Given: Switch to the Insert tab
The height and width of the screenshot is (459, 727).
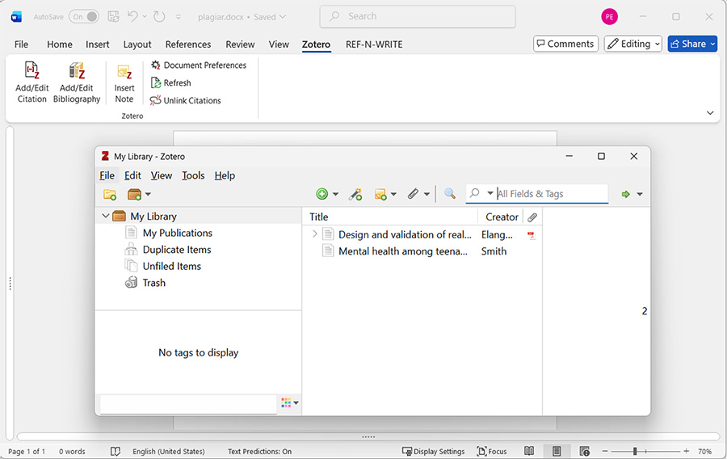Looking at the screenshot, I should (x=98, y=44).
